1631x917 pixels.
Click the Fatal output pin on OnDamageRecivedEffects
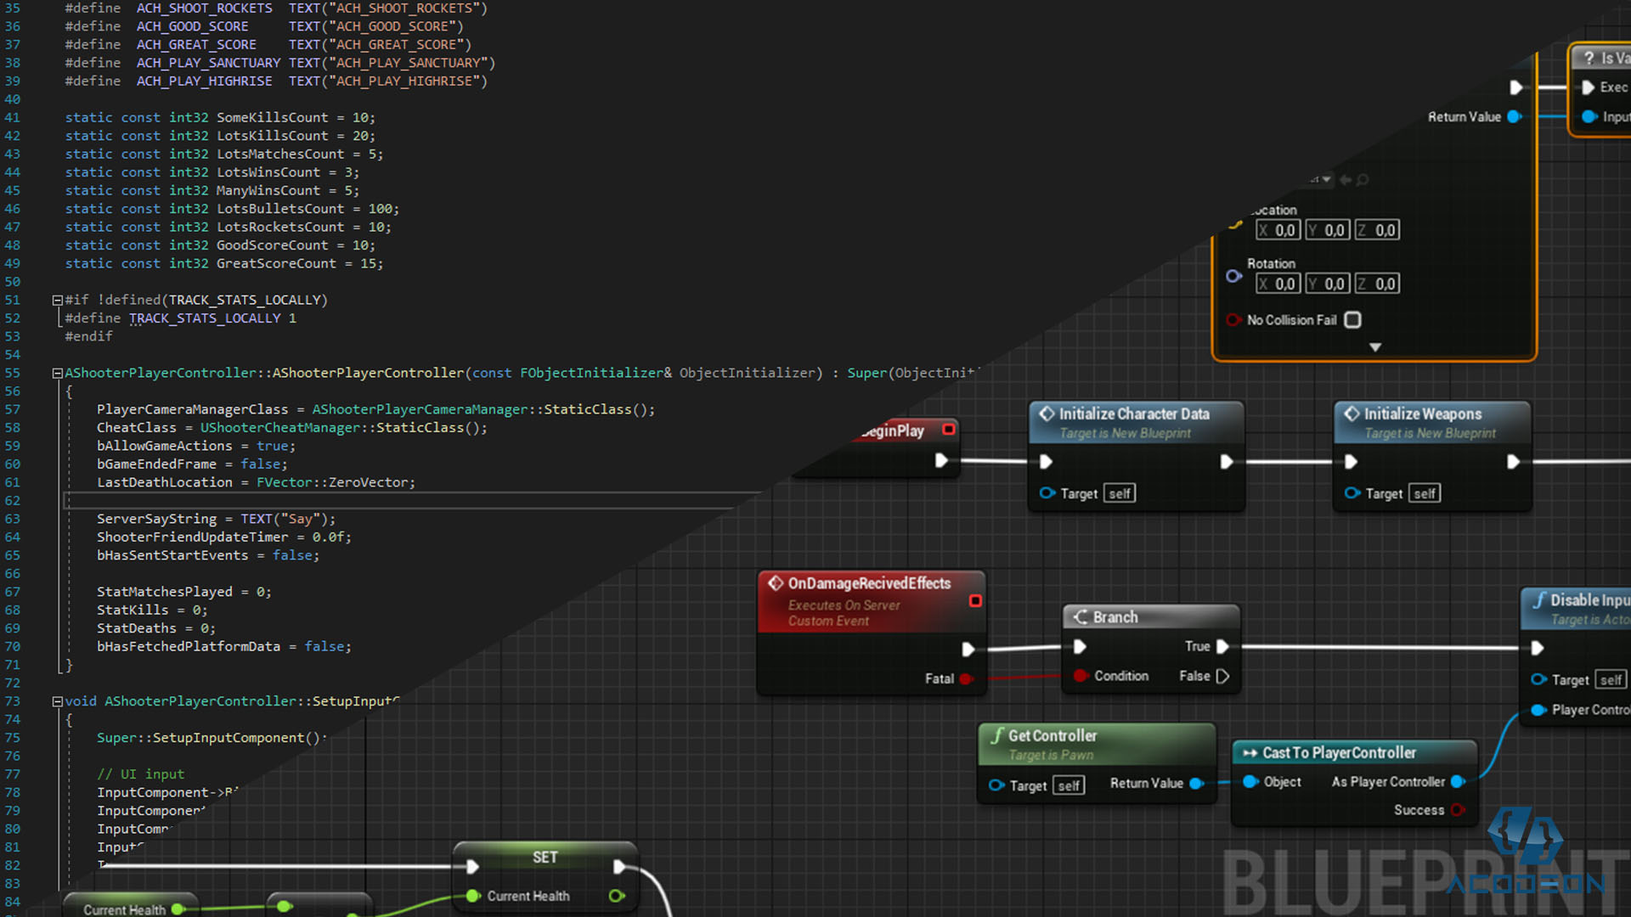(x=966, y=678)
